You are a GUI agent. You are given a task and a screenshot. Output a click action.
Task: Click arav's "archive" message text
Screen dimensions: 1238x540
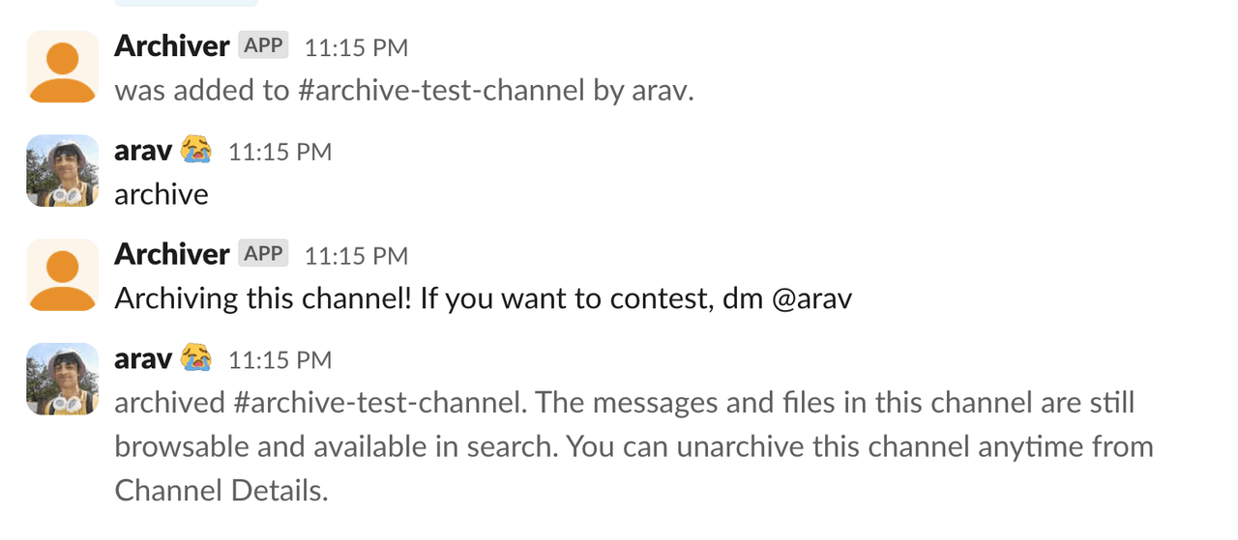(x=162, y=194)
